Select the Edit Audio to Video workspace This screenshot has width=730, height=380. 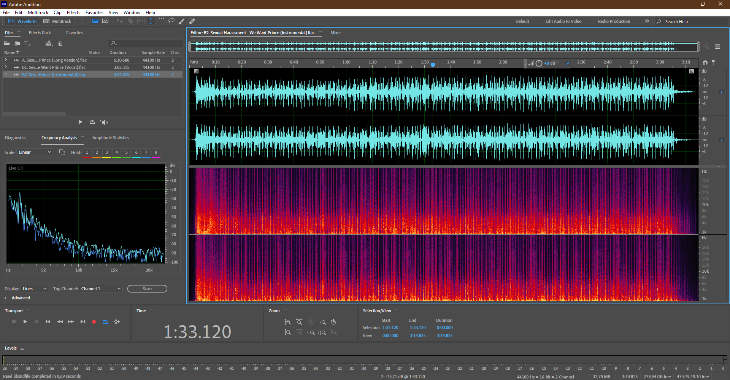click(563, 21)
